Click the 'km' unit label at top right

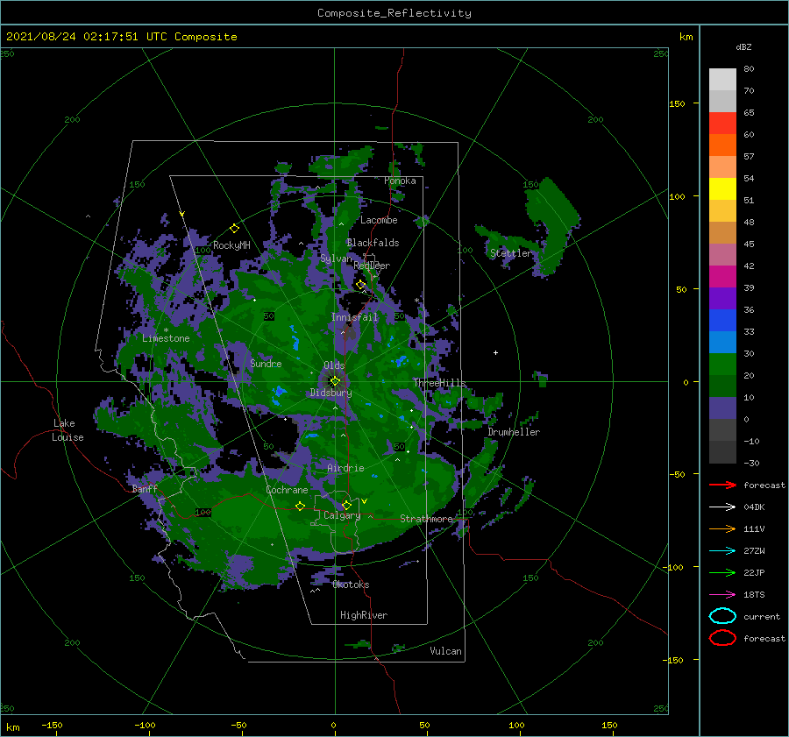pos(686,37)
